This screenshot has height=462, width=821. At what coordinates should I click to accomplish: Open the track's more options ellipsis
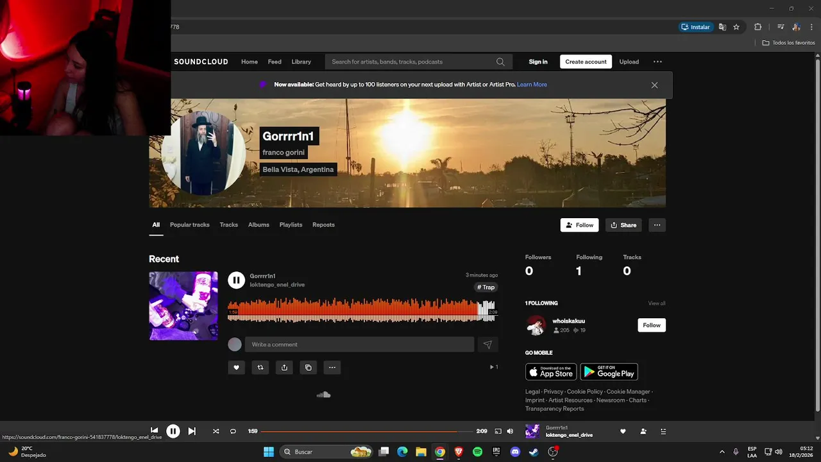click(x=332, y=368)
